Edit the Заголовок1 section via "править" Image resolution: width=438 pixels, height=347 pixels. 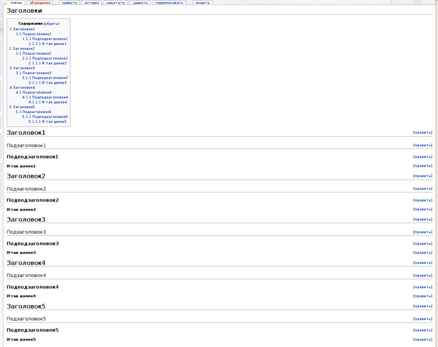[x=423, y=132]
